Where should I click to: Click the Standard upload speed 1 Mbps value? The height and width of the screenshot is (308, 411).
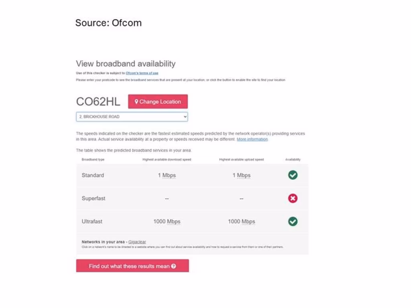point(241,175)
